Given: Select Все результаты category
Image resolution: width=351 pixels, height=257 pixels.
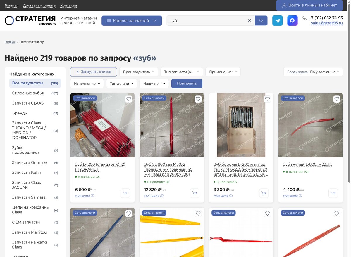Looking at the screenshot, I should coord(35,83).
